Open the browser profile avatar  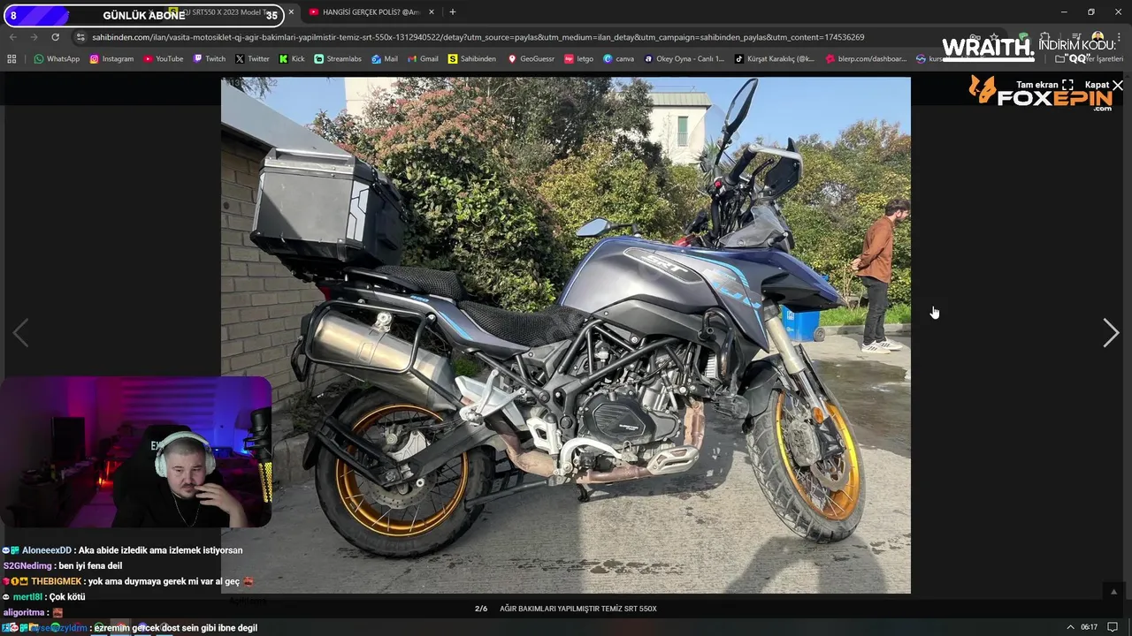click(x=1097, y=37)
